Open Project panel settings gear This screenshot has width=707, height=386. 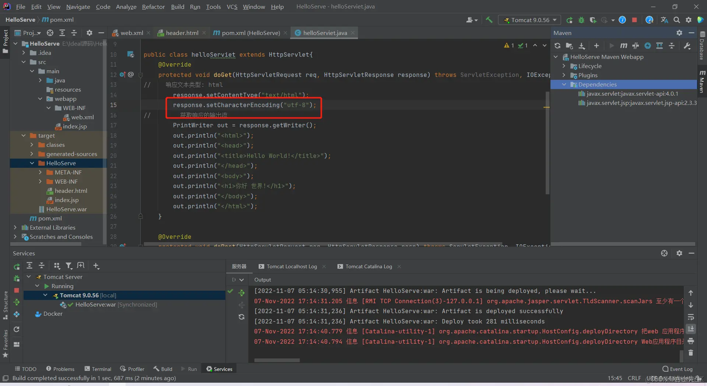pyautogui.click(x=89, y=33)
